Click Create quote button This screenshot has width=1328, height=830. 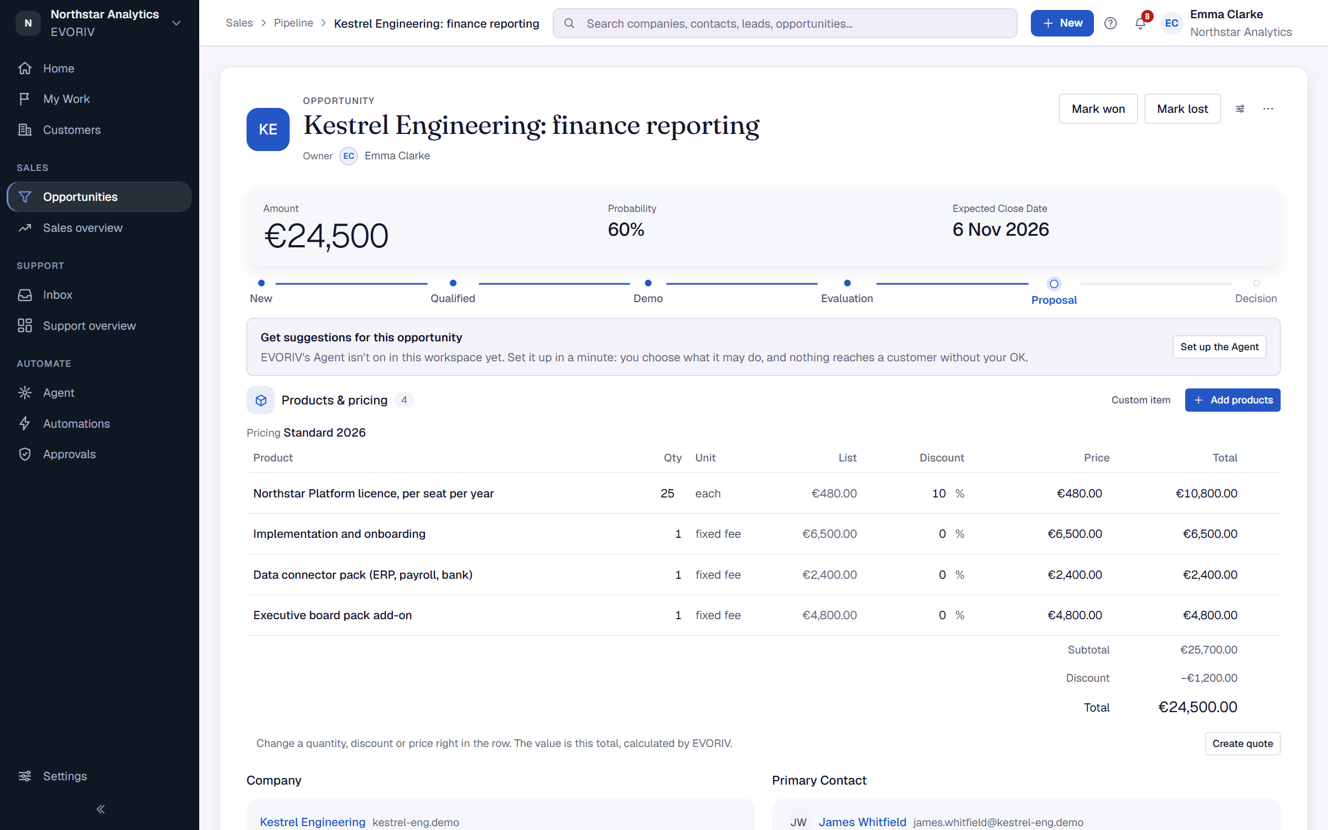click(1242, 744)
